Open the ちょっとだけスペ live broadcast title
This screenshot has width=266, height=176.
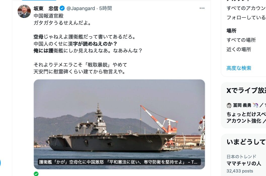tap(246, 114)
